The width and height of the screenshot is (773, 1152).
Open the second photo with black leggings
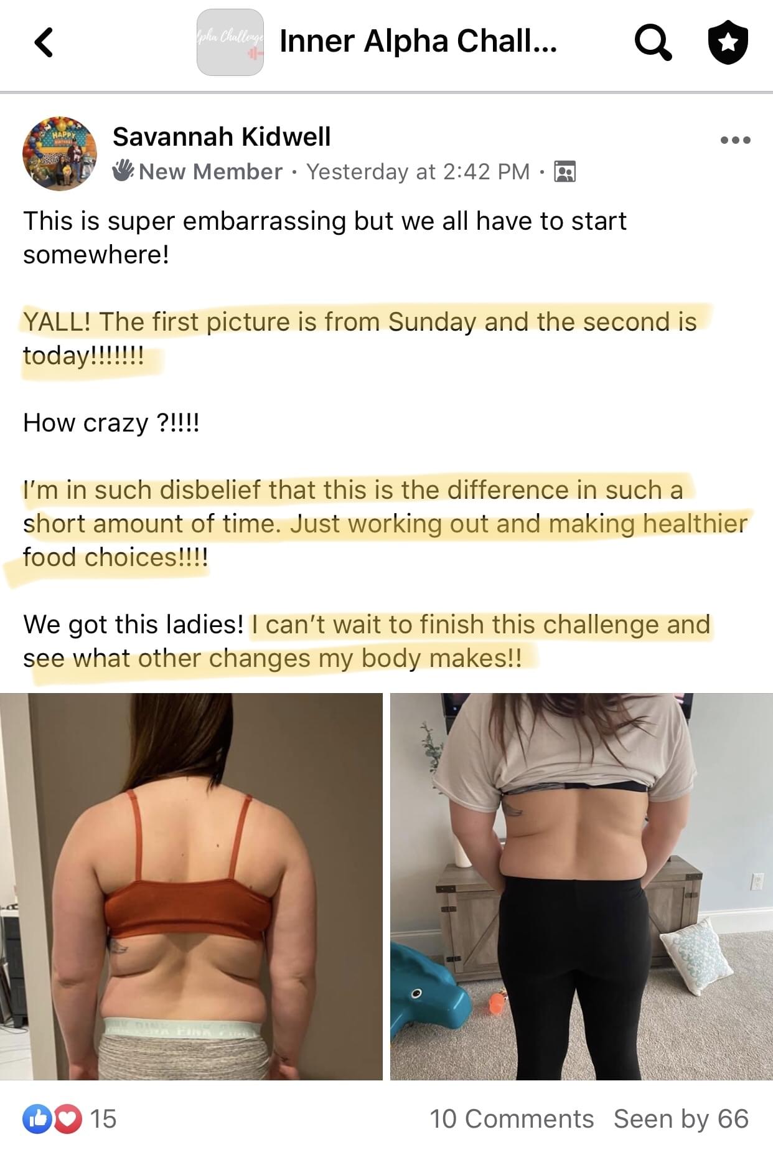coord(581,886)
